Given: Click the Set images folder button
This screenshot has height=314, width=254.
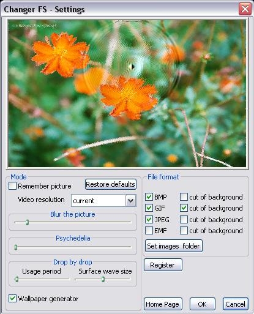Looking at the screenshot, I should 174,246.
